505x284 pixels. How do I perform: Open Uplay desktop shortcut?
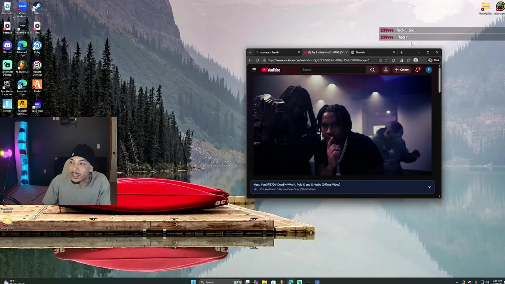click(37, 47)
